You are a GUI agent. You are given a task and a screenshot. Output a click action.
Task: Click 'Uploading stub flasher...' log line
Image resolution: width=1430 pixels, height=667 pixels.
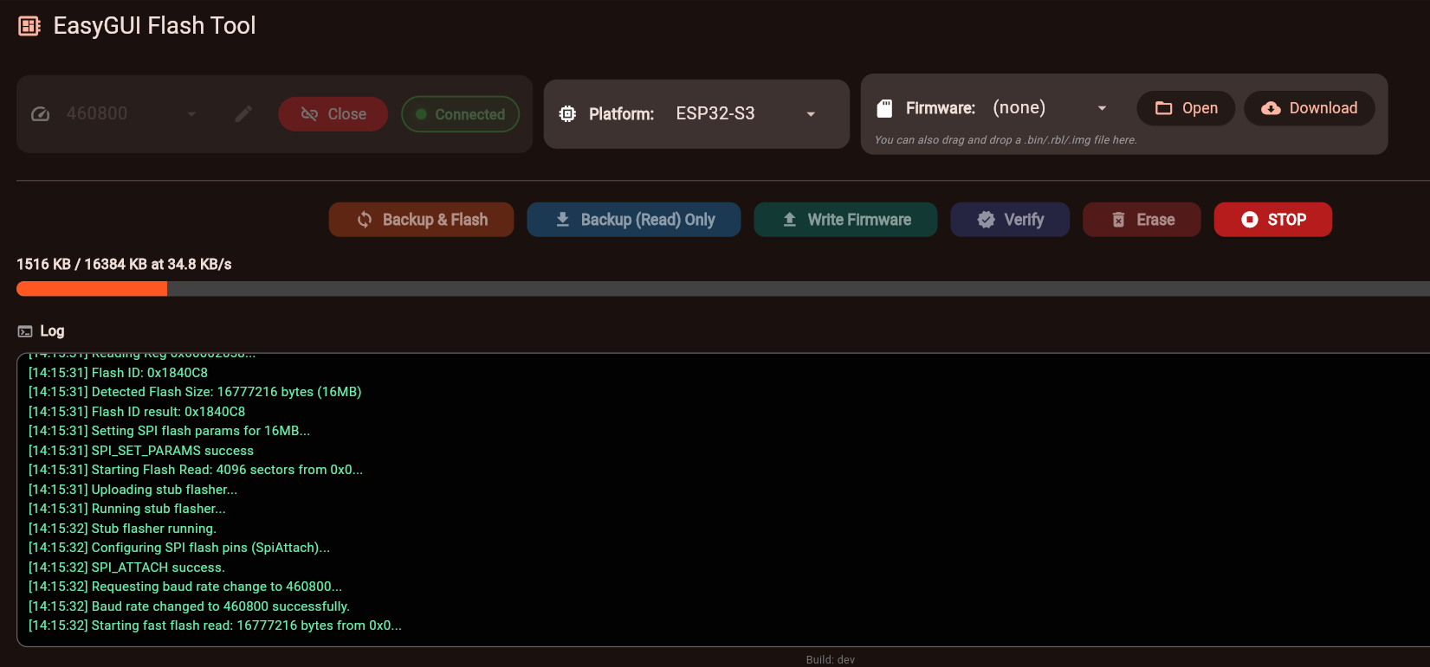click(133, 490)
